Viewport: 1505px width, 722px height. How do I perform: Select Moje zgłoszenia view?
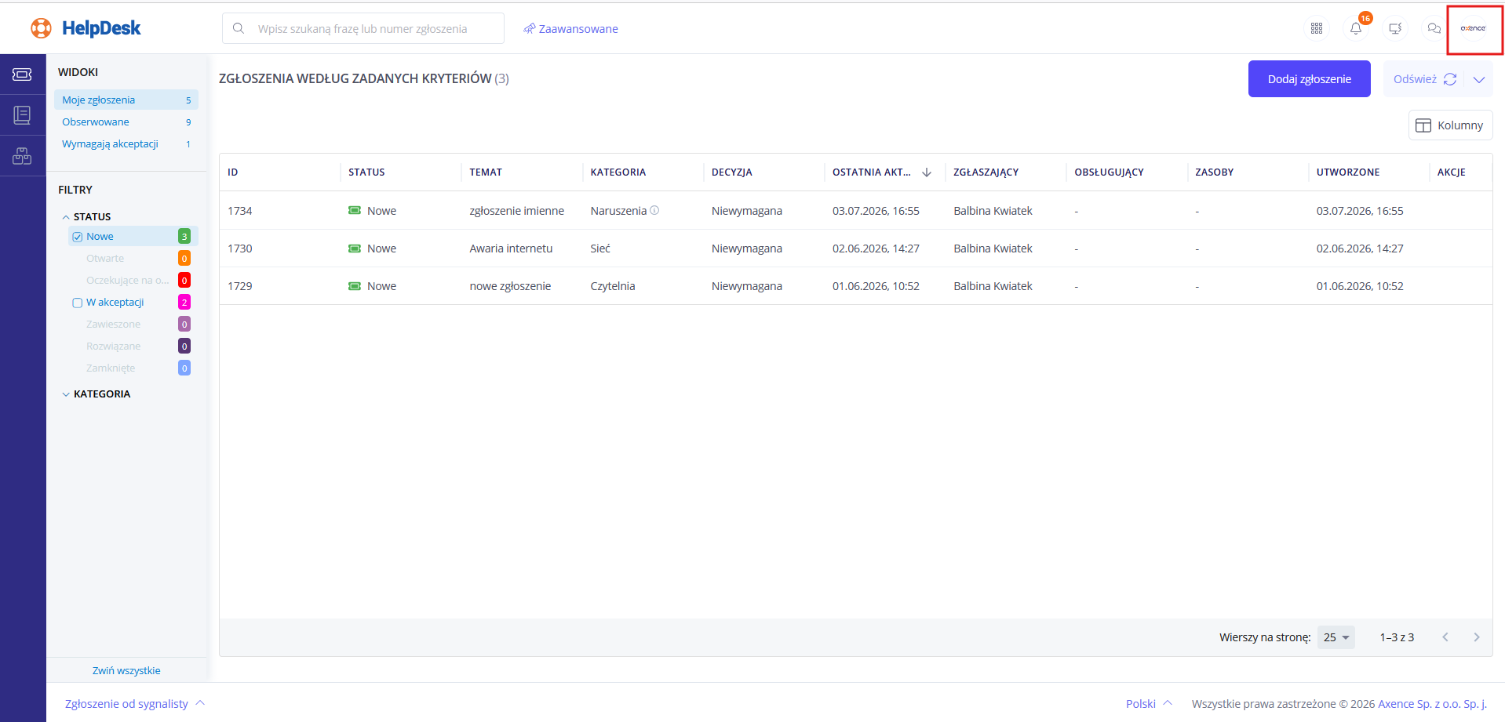coord(126,100)
